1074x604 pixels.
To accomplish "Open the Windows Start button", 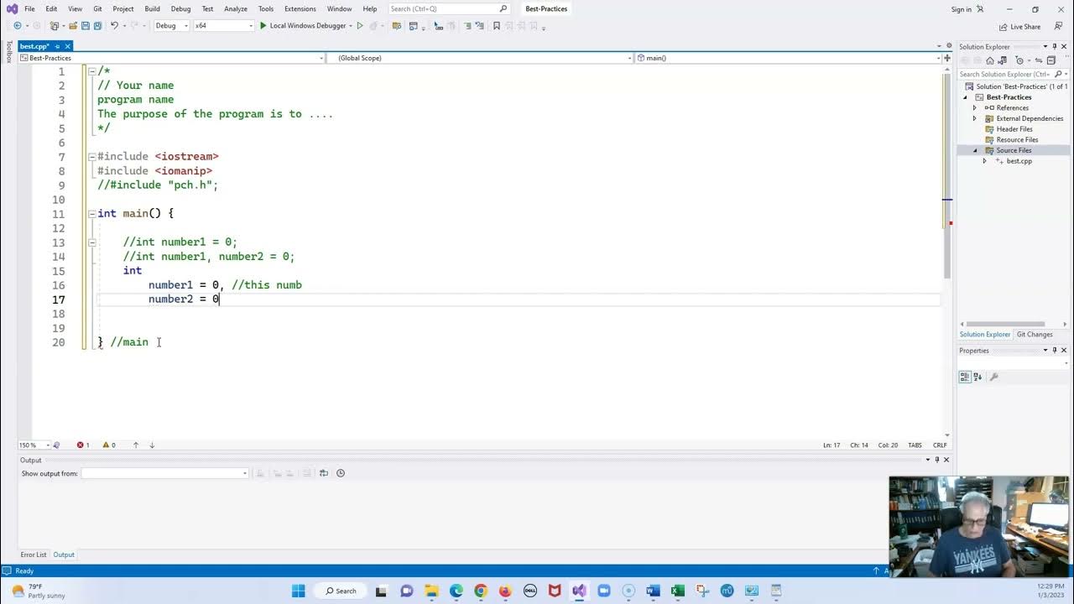I will point(299,591).
